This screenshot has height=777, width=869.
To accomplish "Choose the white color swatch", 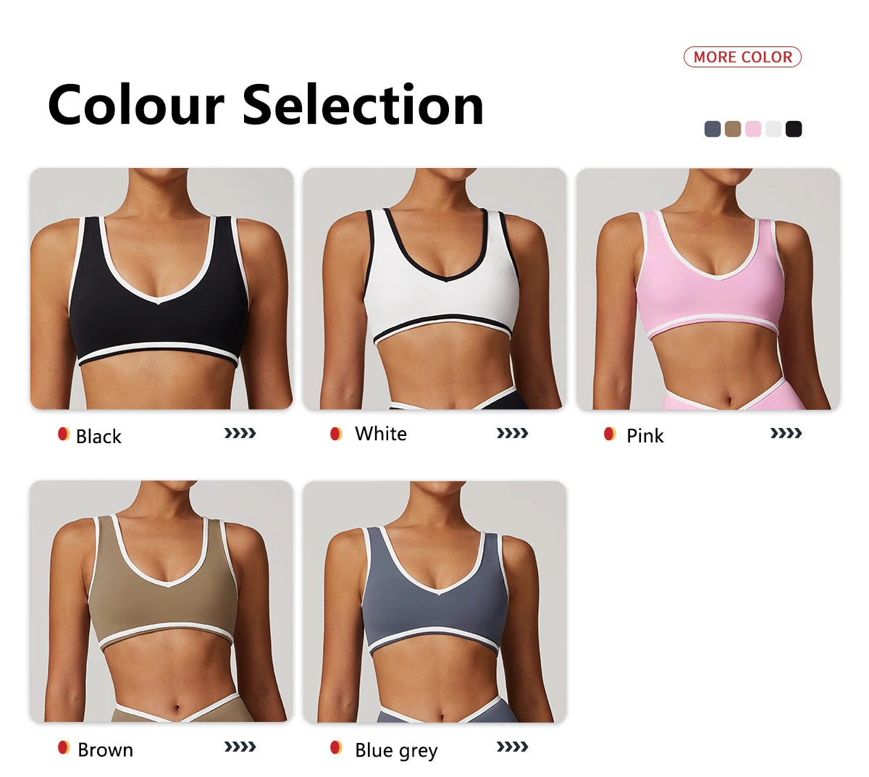I will tap(773, 129).
